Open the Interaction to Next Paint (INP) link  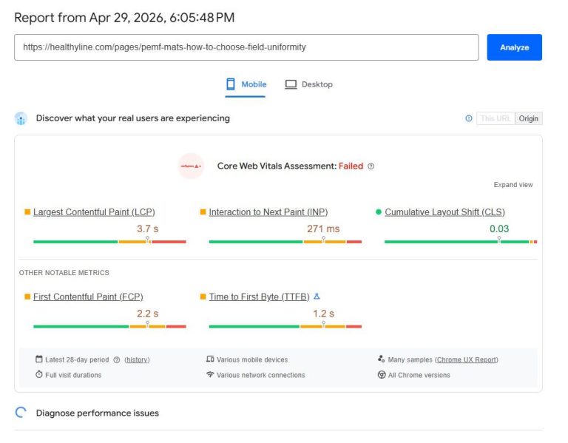[268, 212]
